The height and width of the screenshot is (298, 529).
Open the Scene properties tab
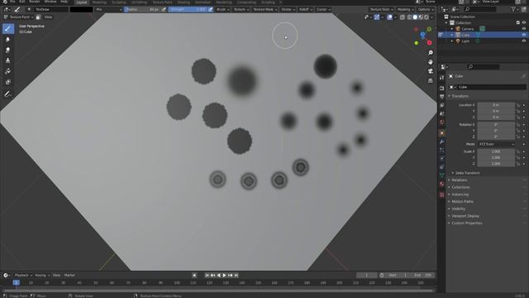[442, 114]
